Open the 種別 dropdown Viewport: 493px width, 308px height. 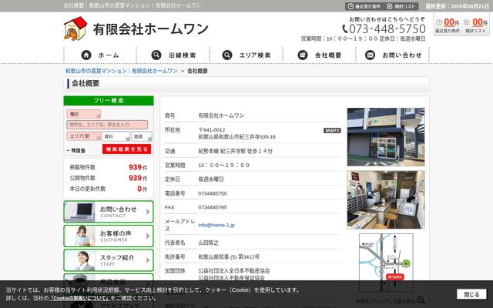tap(84, 114)
